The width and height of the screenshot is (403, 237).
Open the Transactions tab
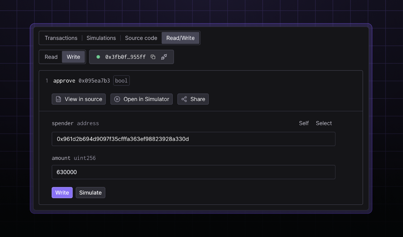61,38
